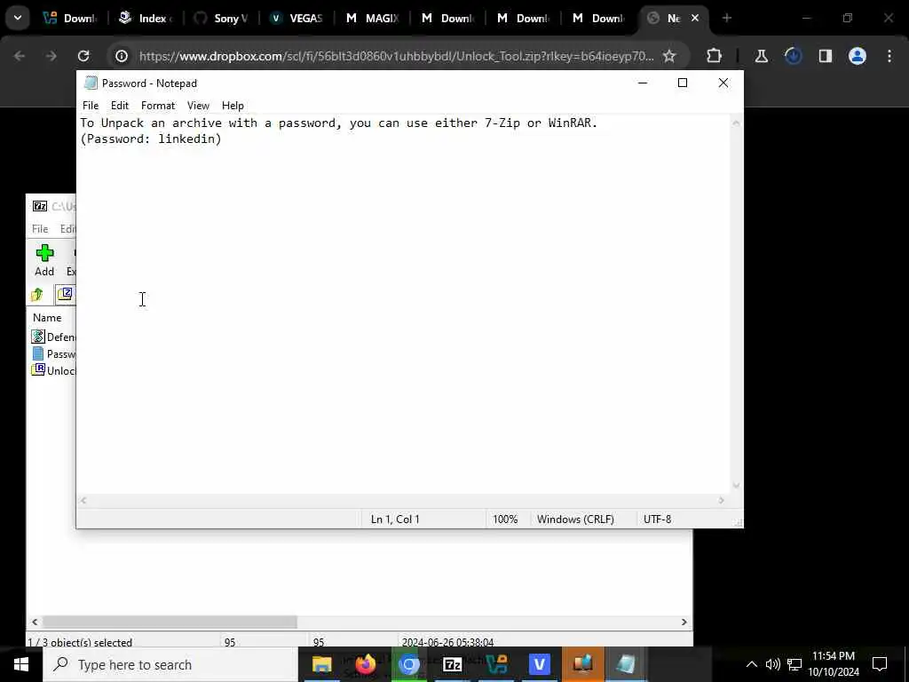Click the Notepad horizontal scrollbar right arrow
Image resolution: width=909 pixels, height=682 pixels.
click(722, 501)
